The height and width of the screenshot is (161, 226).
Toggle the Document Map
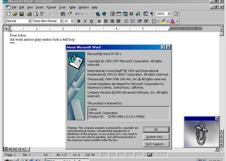coord(145,14)
